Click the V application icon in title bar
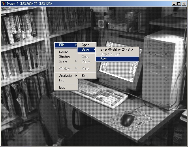The image size is (188, 147). tap(4, 4)
